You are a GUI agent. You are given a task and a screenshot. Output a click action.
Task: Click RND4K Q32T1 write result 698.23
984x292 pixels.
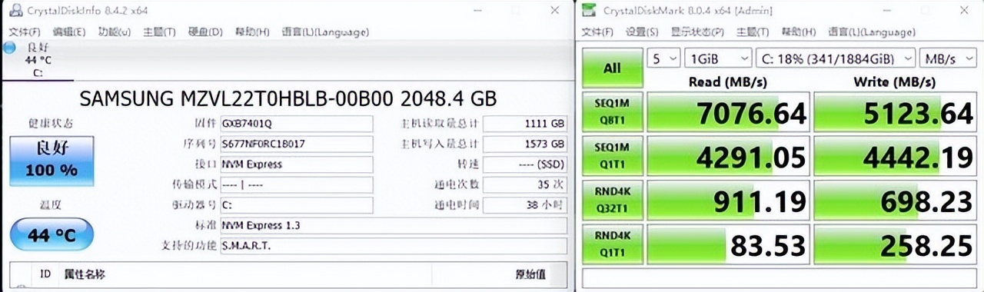[x=896, y=201]
